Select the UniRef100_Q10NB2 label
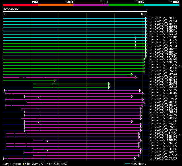 163,152
